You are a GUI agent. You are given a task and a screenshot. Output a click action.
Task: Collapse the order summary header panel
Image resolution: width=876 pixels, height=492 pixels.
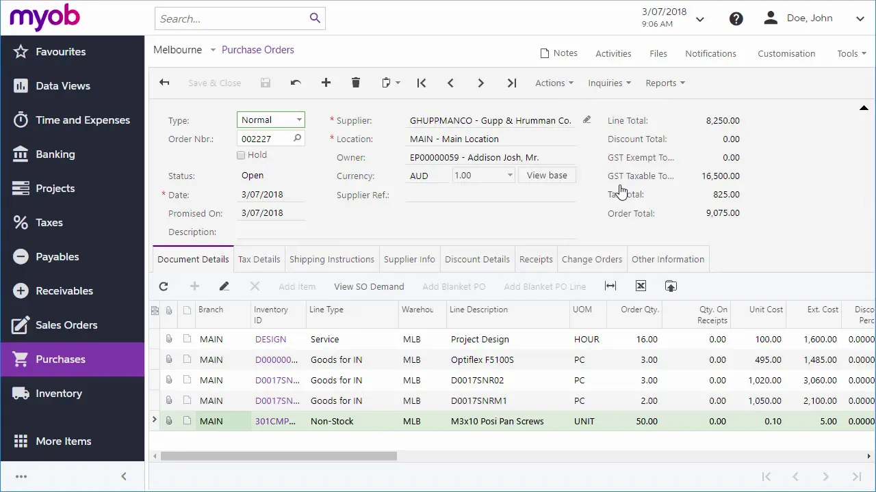(x=864, y=108)
